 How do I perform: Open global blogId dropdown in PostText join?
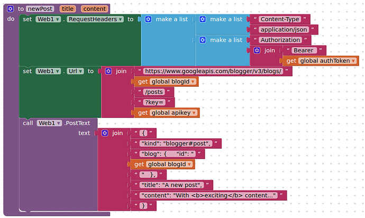coord(169,164)
